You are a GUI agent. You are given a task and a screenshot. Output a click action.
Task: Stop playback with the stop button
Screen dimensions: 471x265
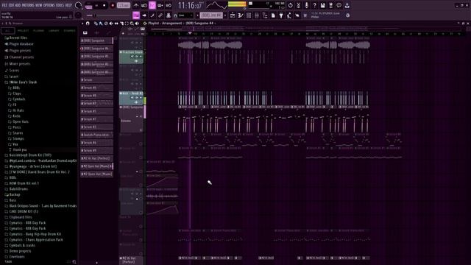(105, 5)
